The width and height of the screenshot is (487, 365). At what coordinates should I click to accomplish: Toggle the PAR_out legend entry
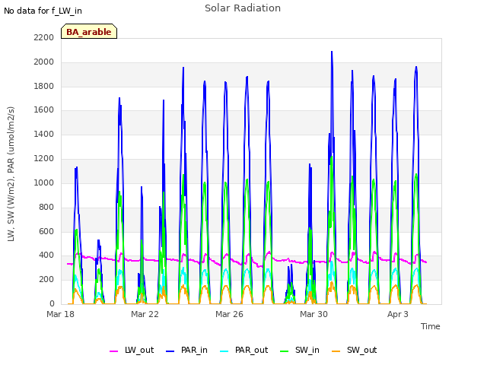click(x=243, y=350)
